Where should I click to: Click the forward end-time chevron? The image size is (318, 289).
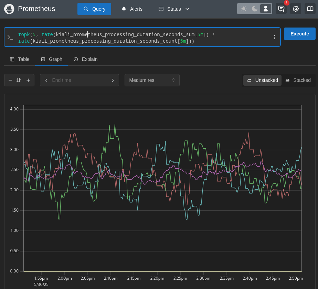point(113,80)
